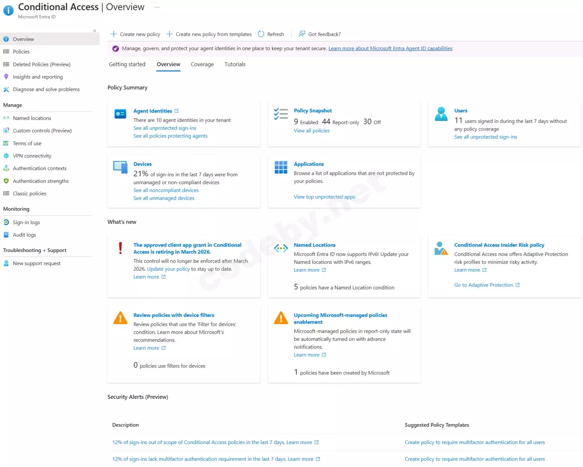Viewport: 583px width, 467px height.
Task: Switch to the Getting started tab
Action: pos(127,64)
